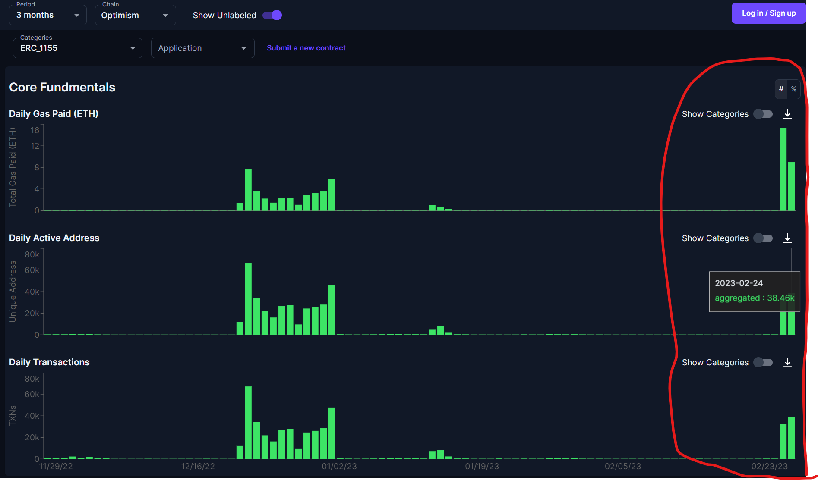The height and width of the screenshot is (480, 818).
Task: Click the 12/16/22 x-axis date label
Action: (198, 466)
